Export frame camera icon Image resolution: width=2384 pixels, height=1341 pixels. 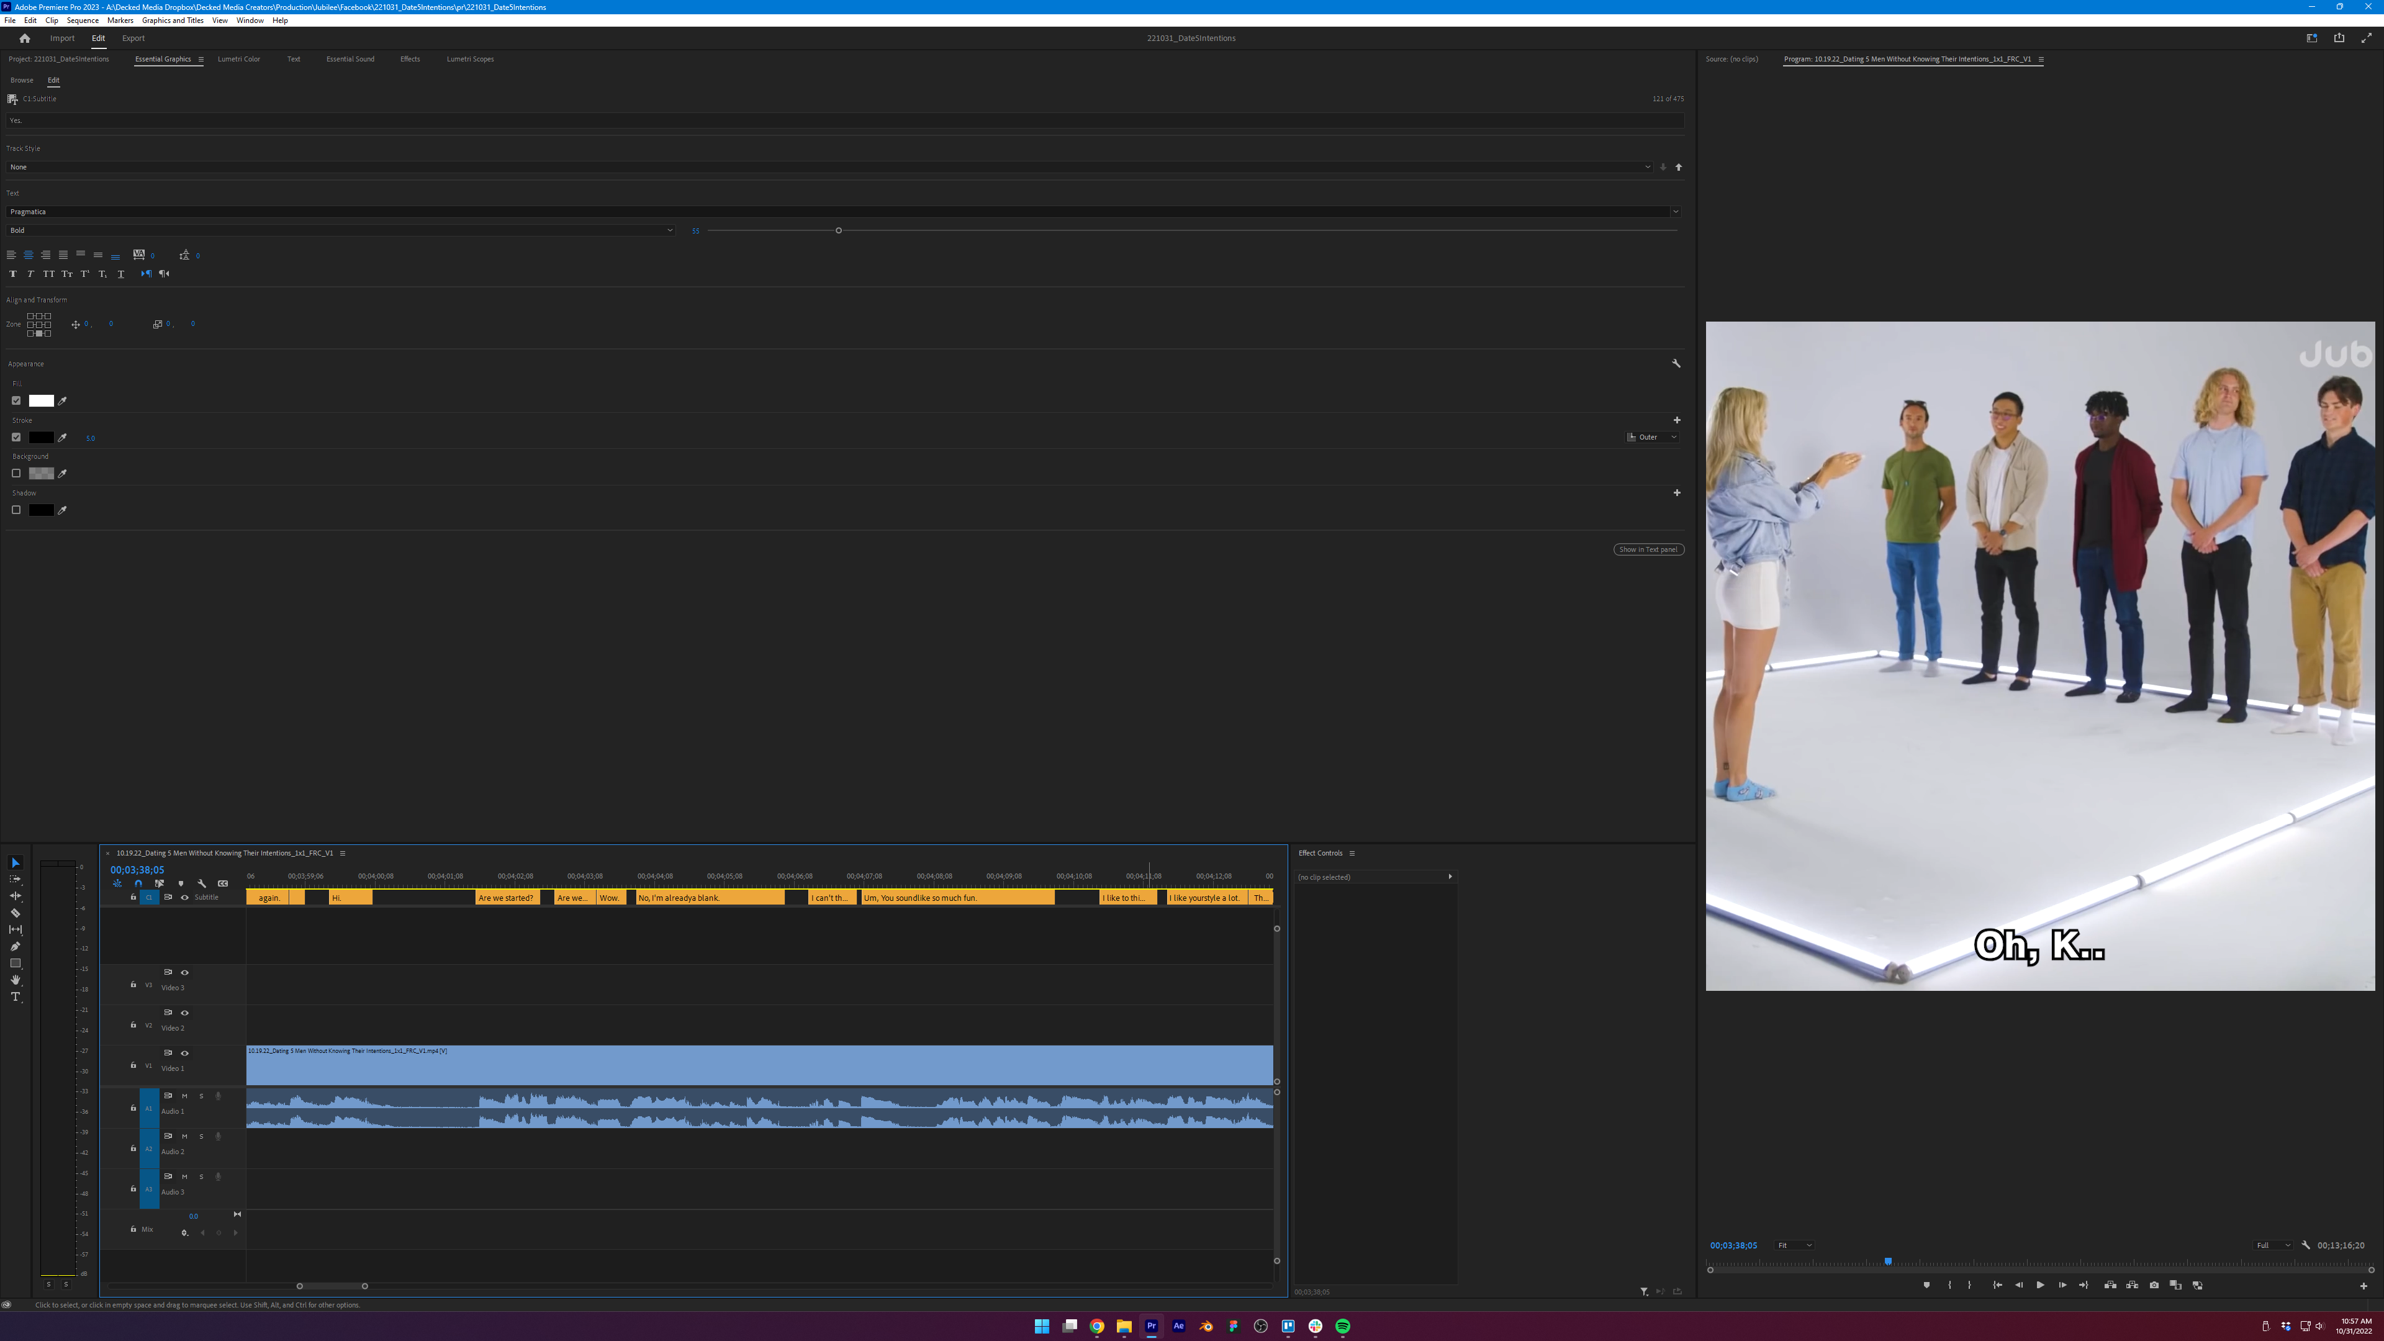point(2154,1286)
